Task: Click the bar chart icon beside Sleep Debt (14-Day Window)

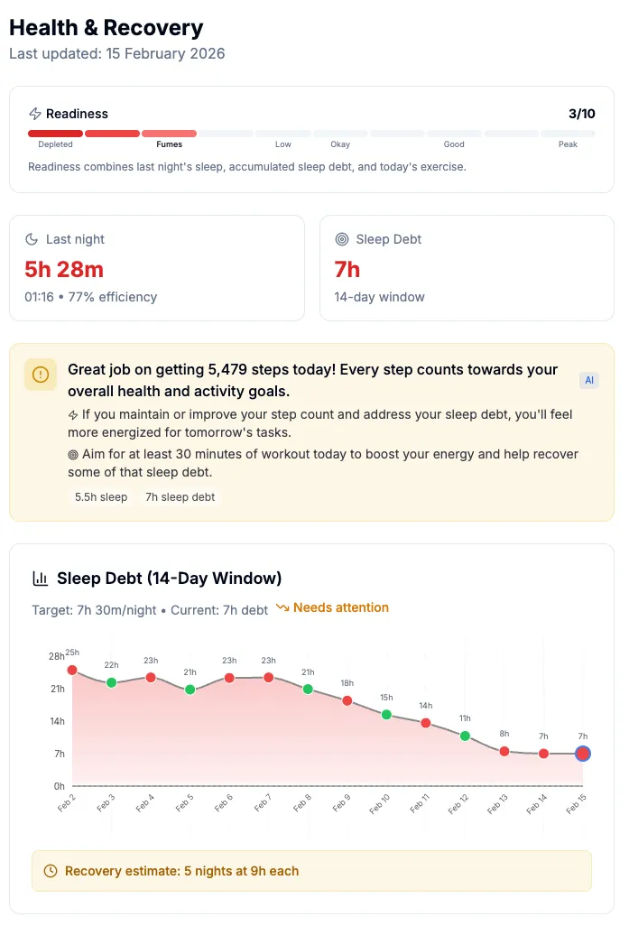Action: (x=40, y=579)
